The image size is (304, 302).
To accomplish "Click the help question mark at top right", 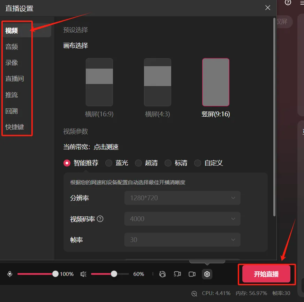I will coord(288,2).
